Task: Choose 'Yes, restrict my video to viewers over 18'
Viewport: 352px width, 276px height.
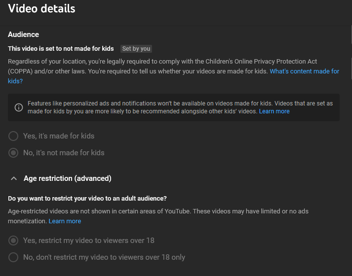Action: (13, 241)
